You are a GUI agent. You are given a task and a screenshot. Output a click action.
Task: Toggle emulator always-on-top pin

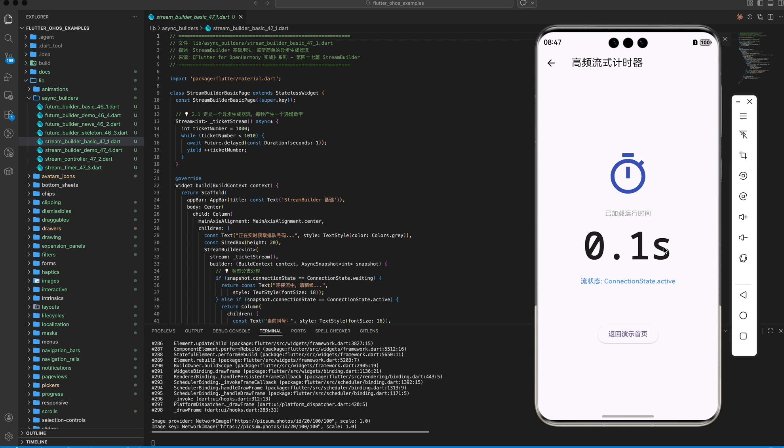tap(743, 135)
